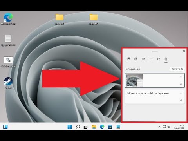The height and width of the screenshot is (141, 188).
Task: Click the Borrar todo button
Action: click(177, 69)
